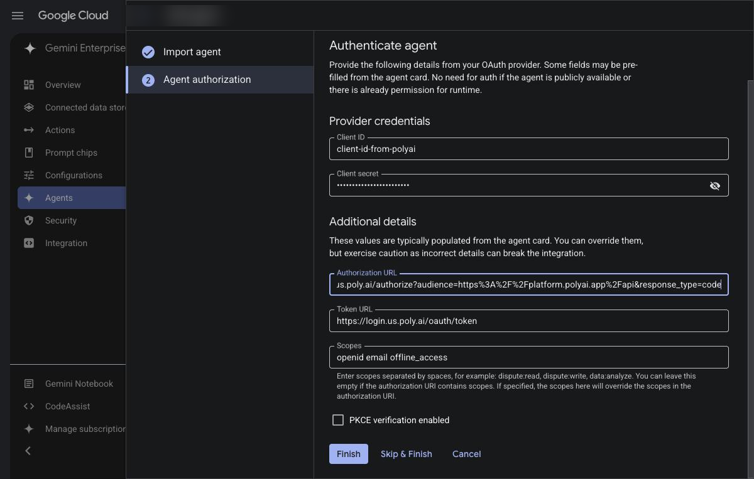Enable PKCE verification checkbox
Screen dimensions: 754x479
(x=338, y=420)
